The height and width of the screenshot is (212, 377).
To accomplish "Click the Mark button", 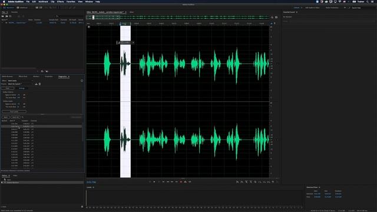I will pos(5,117).
